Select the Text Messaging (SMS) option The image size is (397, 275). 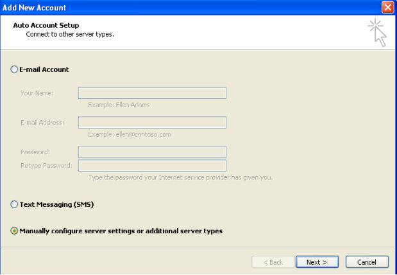pos(14,204)
